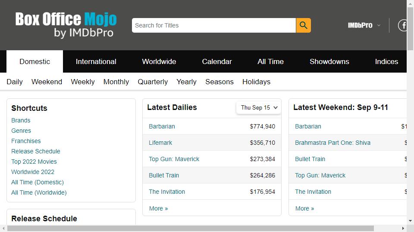Image resolution: width=414 pixels, height=232 pixels.
Task: Click the scroll down arrow
Action: (410, 221)
